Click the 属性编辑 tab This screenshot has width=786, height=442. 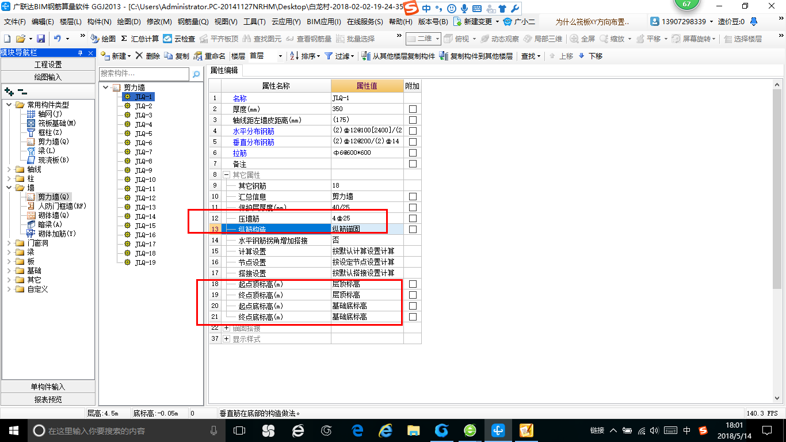coord(225,70)
